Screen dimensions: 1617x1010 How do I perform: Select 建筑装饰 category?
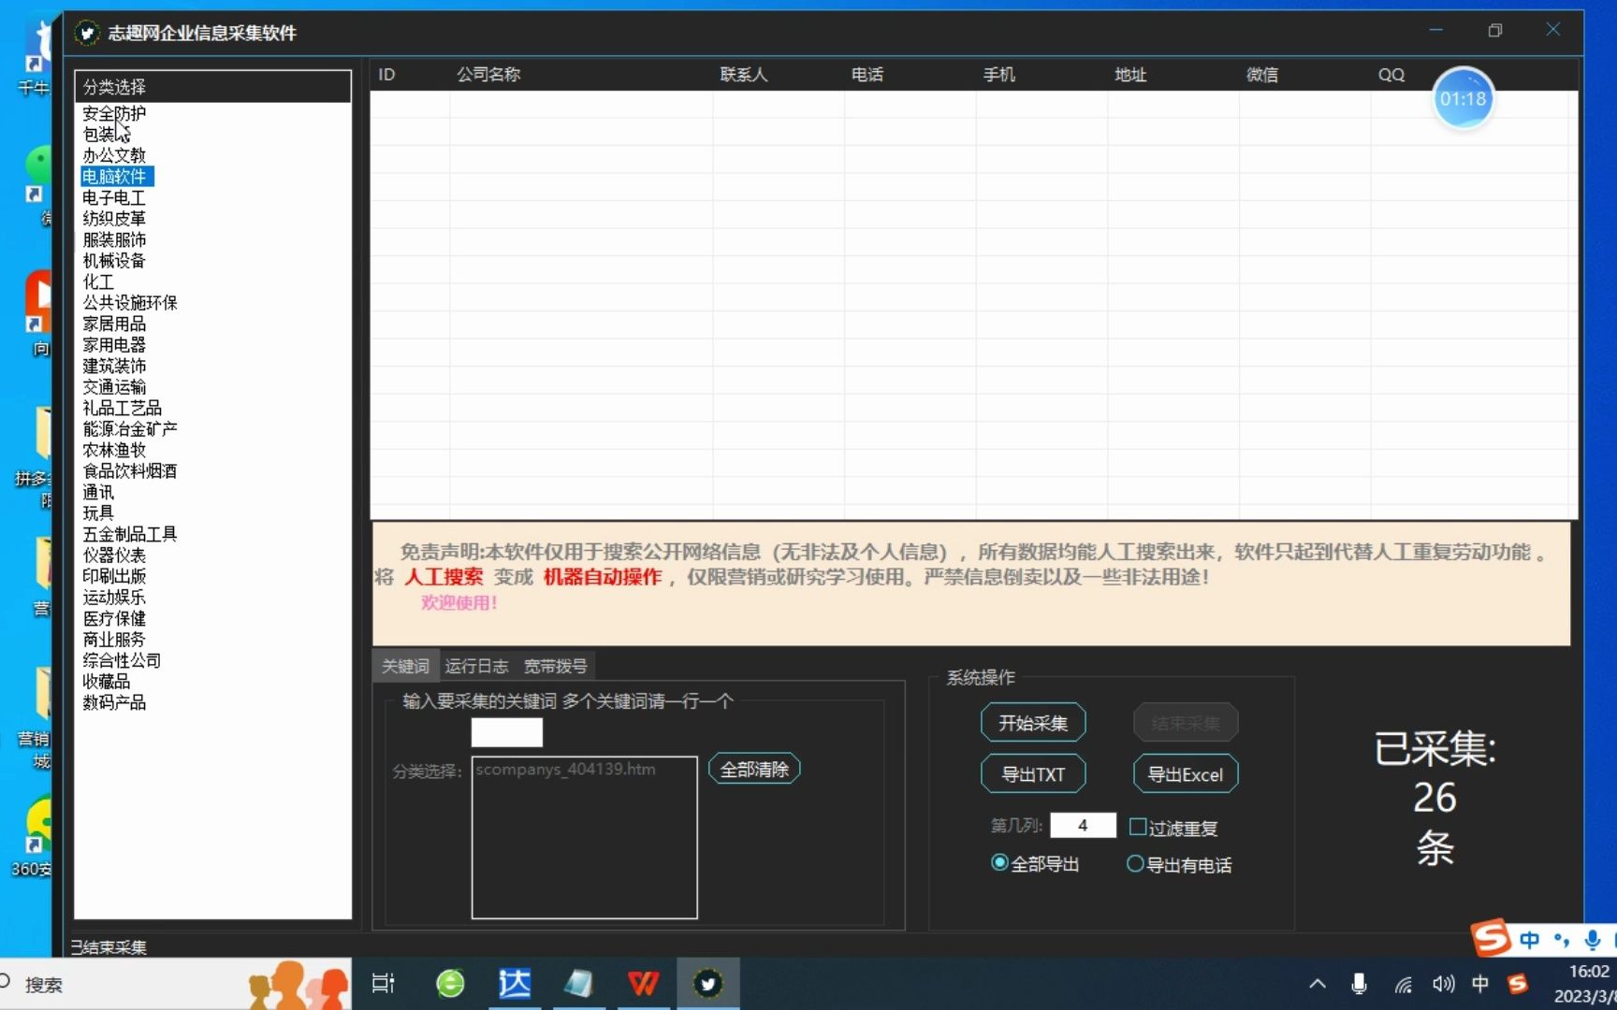(x=114, y=366)
